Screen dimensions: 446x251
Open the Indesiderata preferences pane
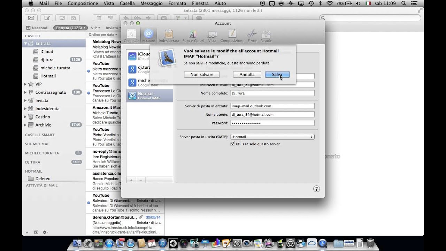[x=169, y=36]
